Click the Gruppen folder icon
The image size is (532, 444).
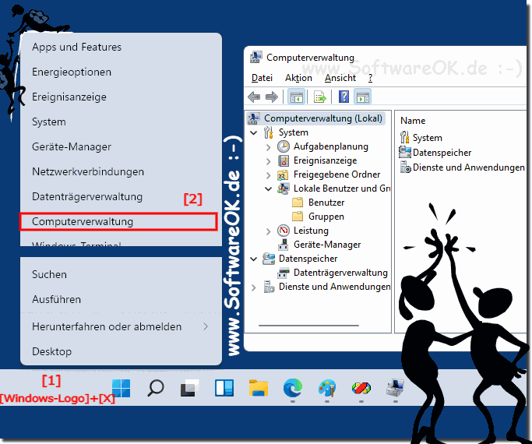298,217
